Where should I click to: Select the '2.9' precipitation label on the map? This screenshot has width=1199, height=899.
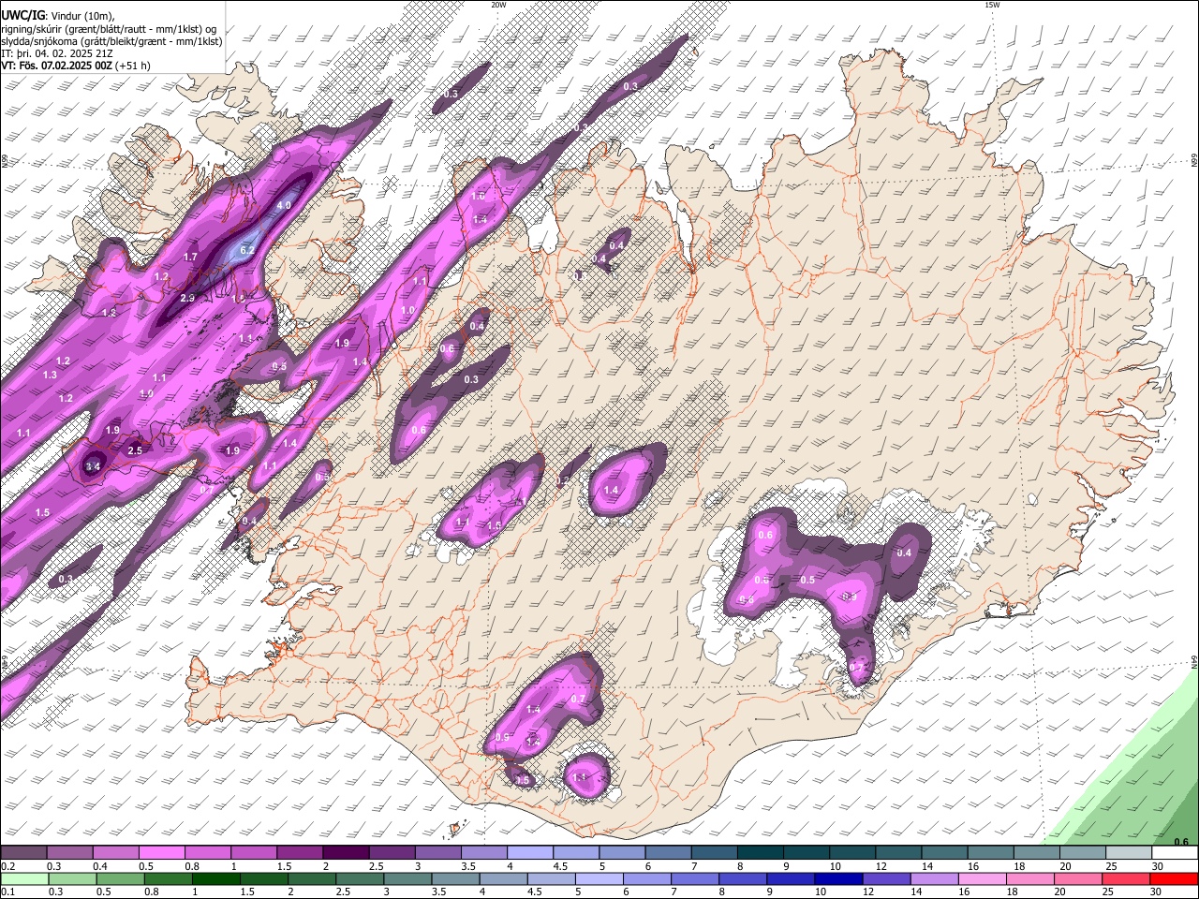coord(186,298)
